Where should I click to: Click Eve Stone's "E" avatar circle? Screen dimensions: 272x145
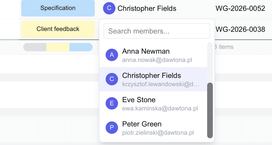tap(112, 103)
